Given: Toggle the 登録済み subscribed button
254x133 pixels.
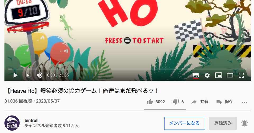Looking at the screenshot, I should (223, 123).
